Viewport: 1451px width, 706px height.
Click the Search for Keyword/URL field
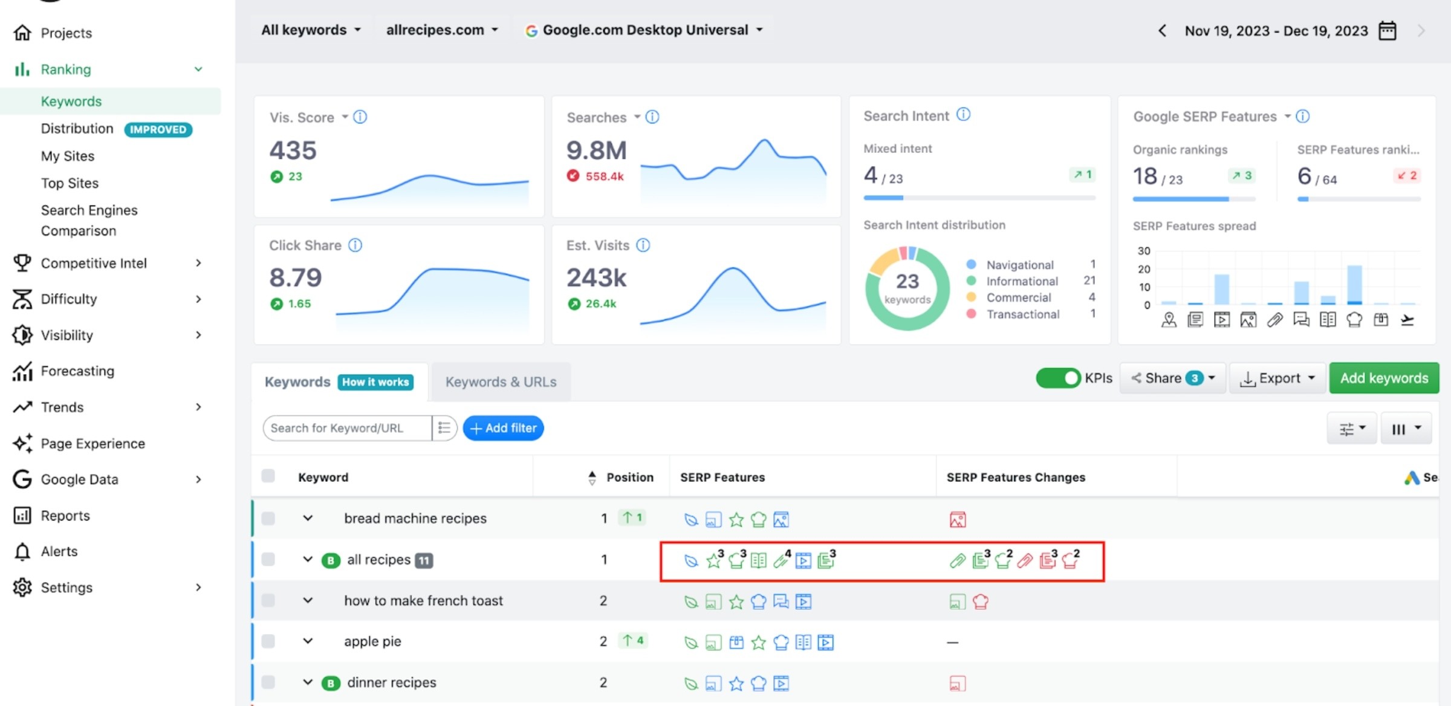point(348,428)
